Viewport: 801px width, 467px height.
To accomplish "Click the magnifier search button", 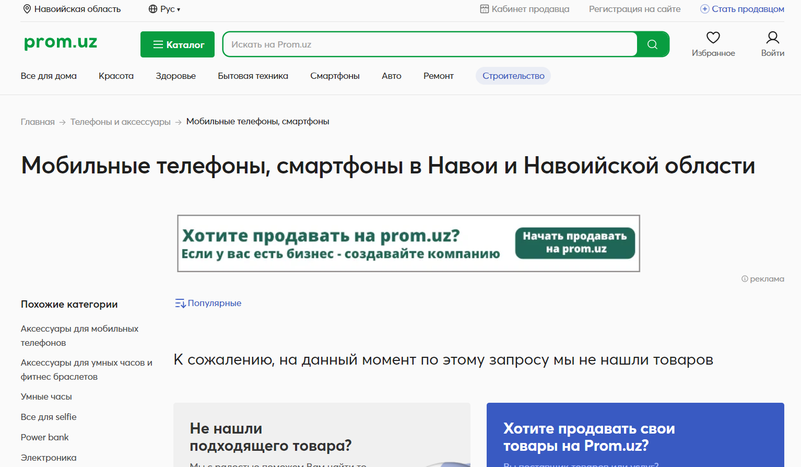I will (653, 44).
